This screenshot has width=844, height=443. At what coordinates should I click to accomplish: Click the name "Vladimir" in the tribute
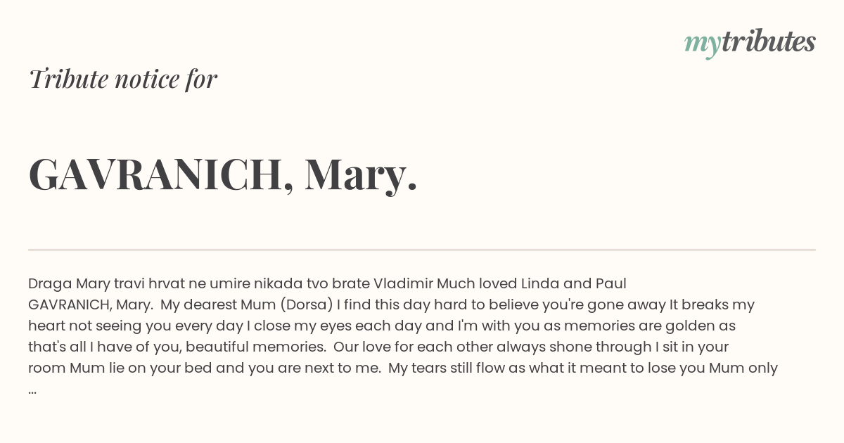pyautogui.click(x=403, y=283)
